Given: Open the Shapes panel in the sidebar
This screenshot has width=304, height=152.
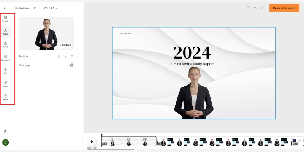Looking at the screenshot, I should [x=5, y=84].
